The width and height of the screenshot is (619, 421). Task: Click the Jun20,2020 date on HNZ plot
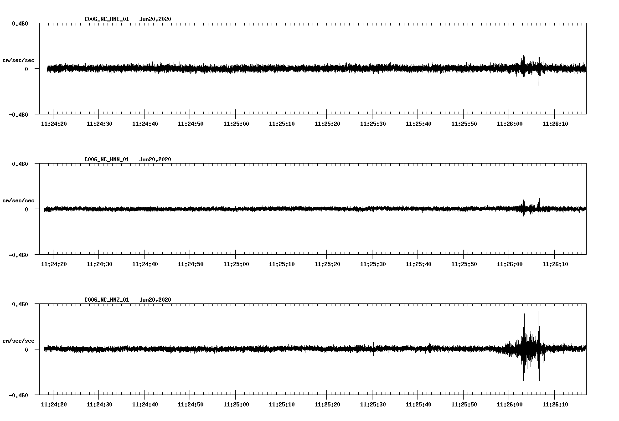pos(155,300)
